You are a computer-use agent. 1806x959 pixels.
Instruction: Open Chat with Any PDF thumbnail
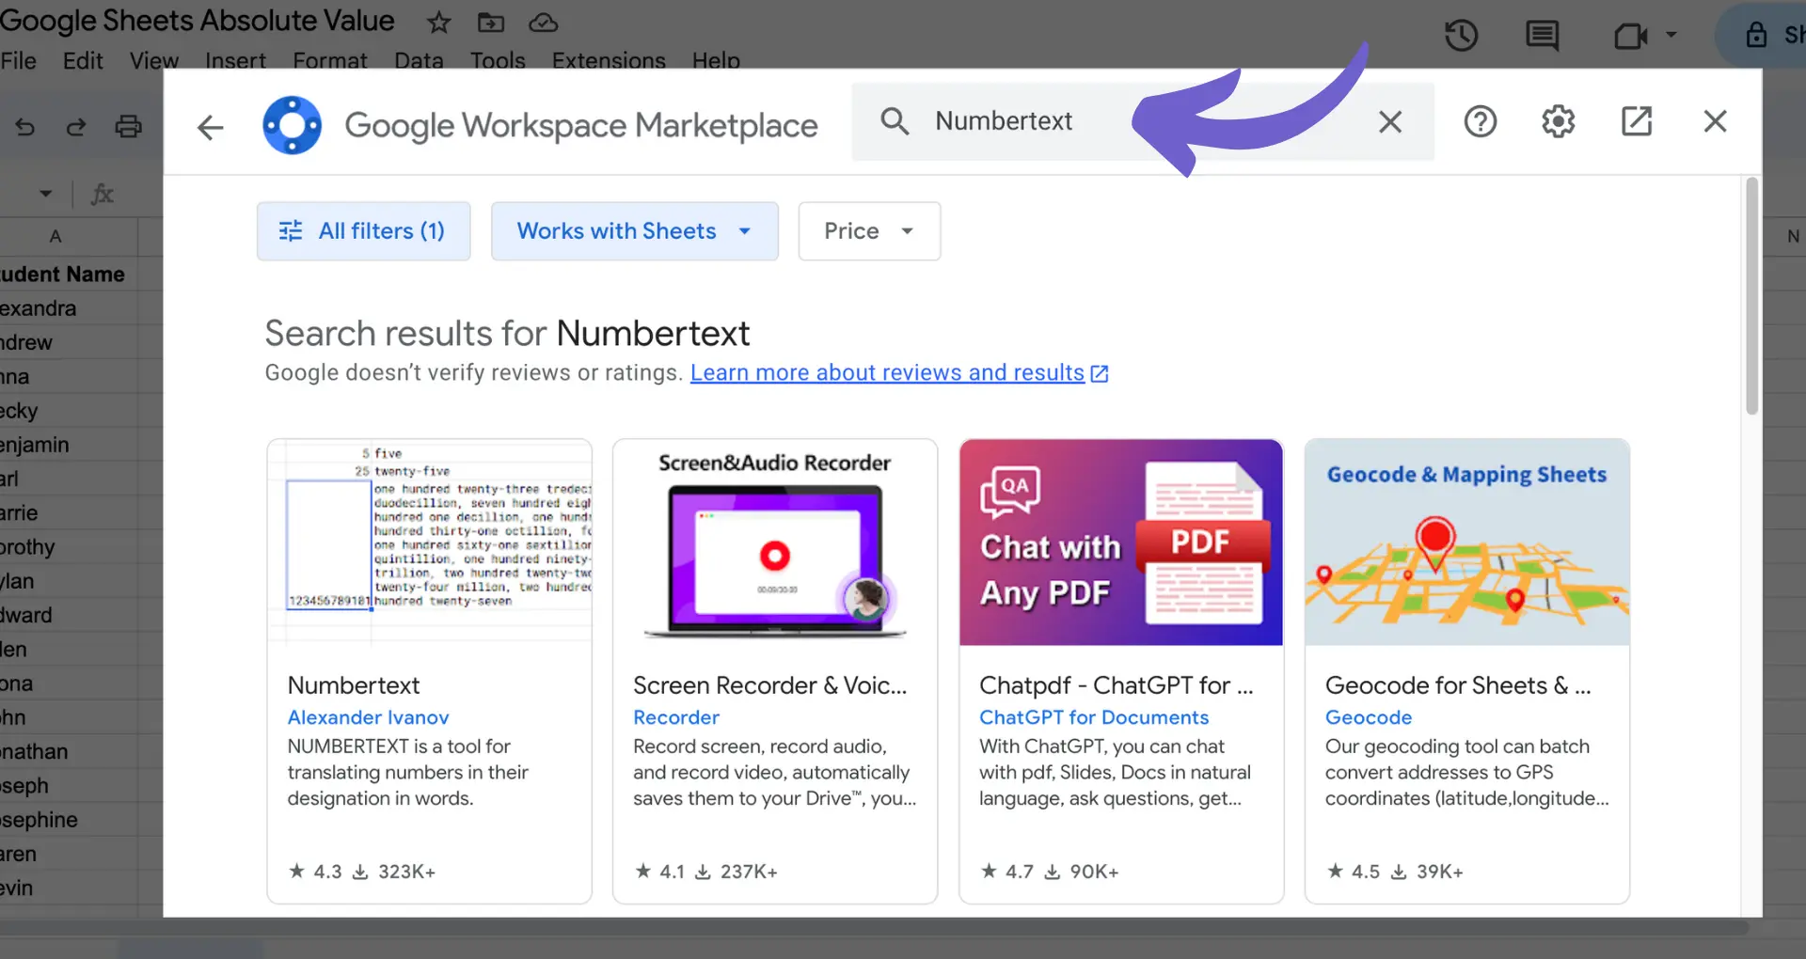pyautogui.click(x=1121, y=542)
